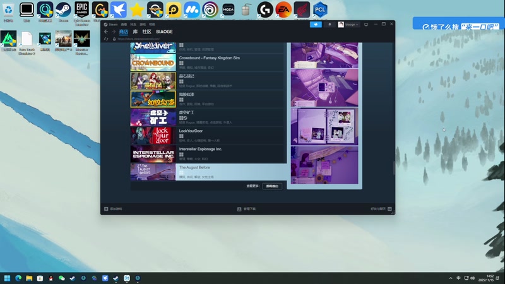The width and height of the screenshot is (505, 284).
Task: Go forward with Steam's forward arrow
Action: pyautogui.click(x=114, y=32)
